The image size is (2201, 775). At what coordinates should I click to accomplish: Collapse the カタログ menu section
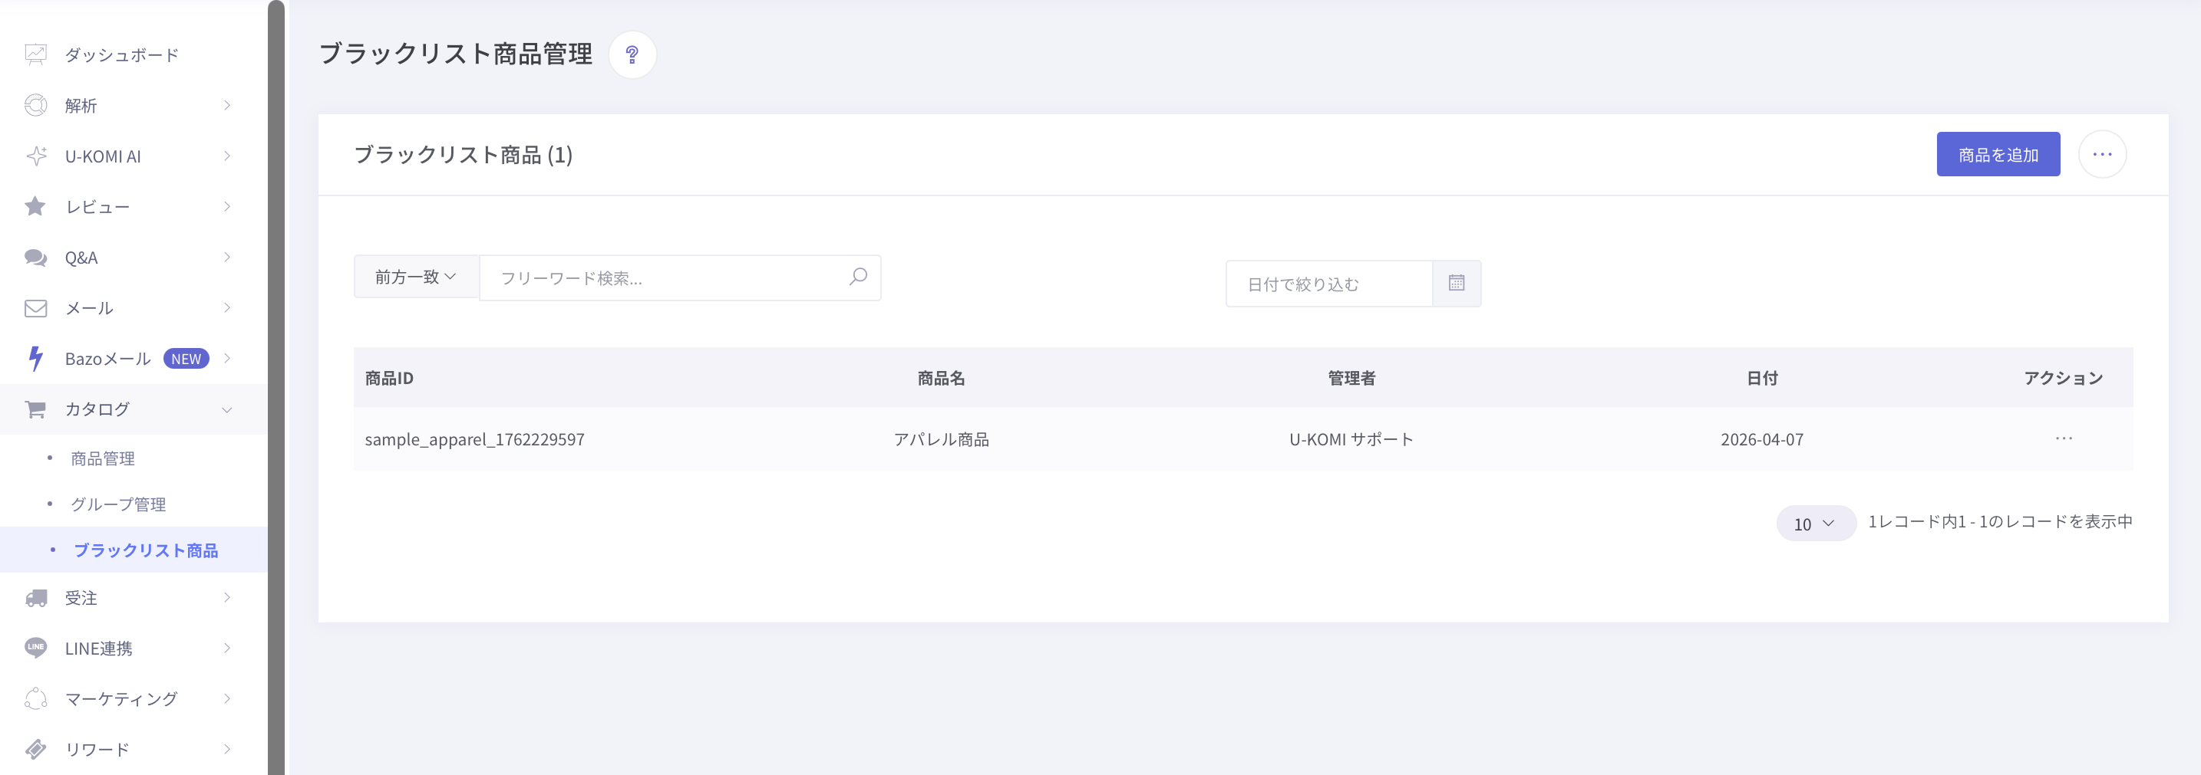[226, 409]
